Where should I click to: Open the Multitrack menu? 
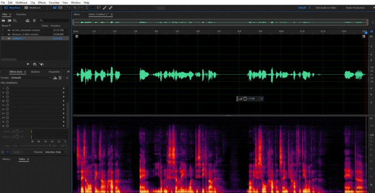click(22, 2)
